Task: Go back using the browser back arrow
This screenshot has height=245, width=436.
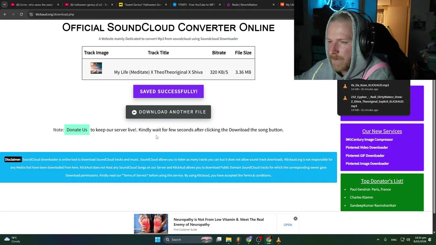Action: tap(5, 14)
